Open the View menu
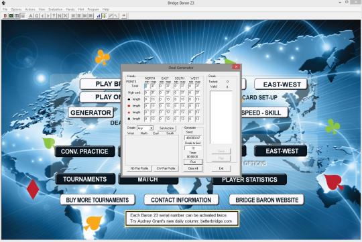This screenshot has width=362, height=242. (42, 9)
